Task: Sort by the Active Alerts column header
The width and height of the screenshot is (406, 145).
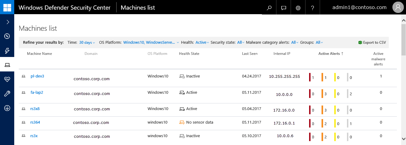Action: pyautogui.click(x=331, y=54)
